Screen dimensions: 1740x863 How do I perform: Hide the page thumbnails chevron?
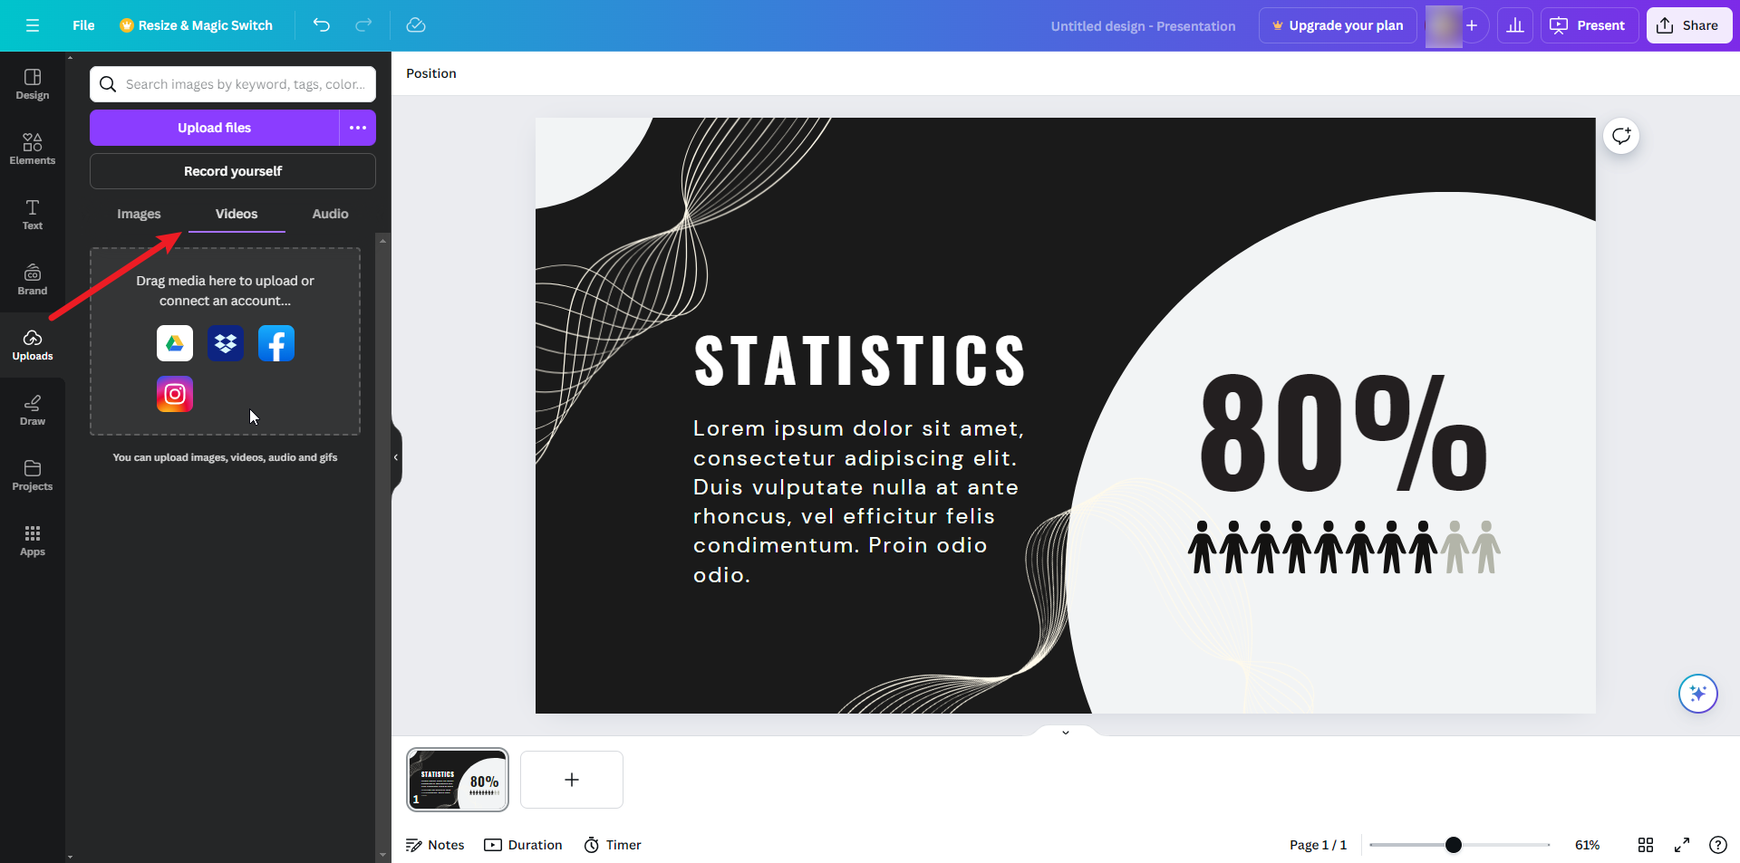tap(1066, 732)
